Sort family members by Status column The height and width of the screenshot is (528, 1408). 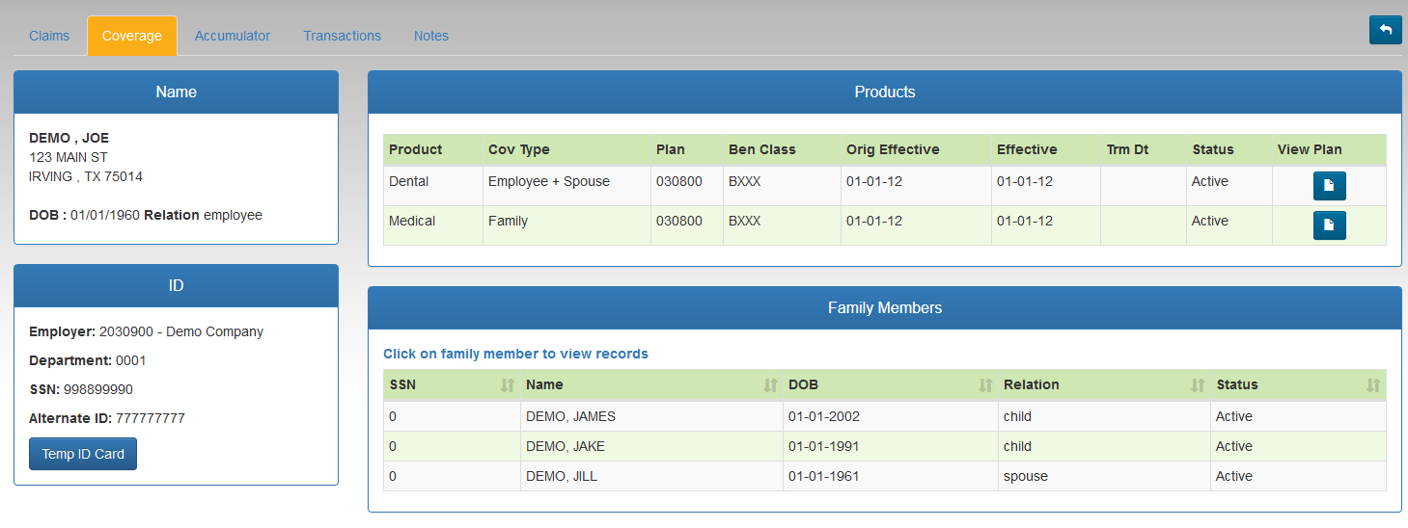(x=1298, y=384)
